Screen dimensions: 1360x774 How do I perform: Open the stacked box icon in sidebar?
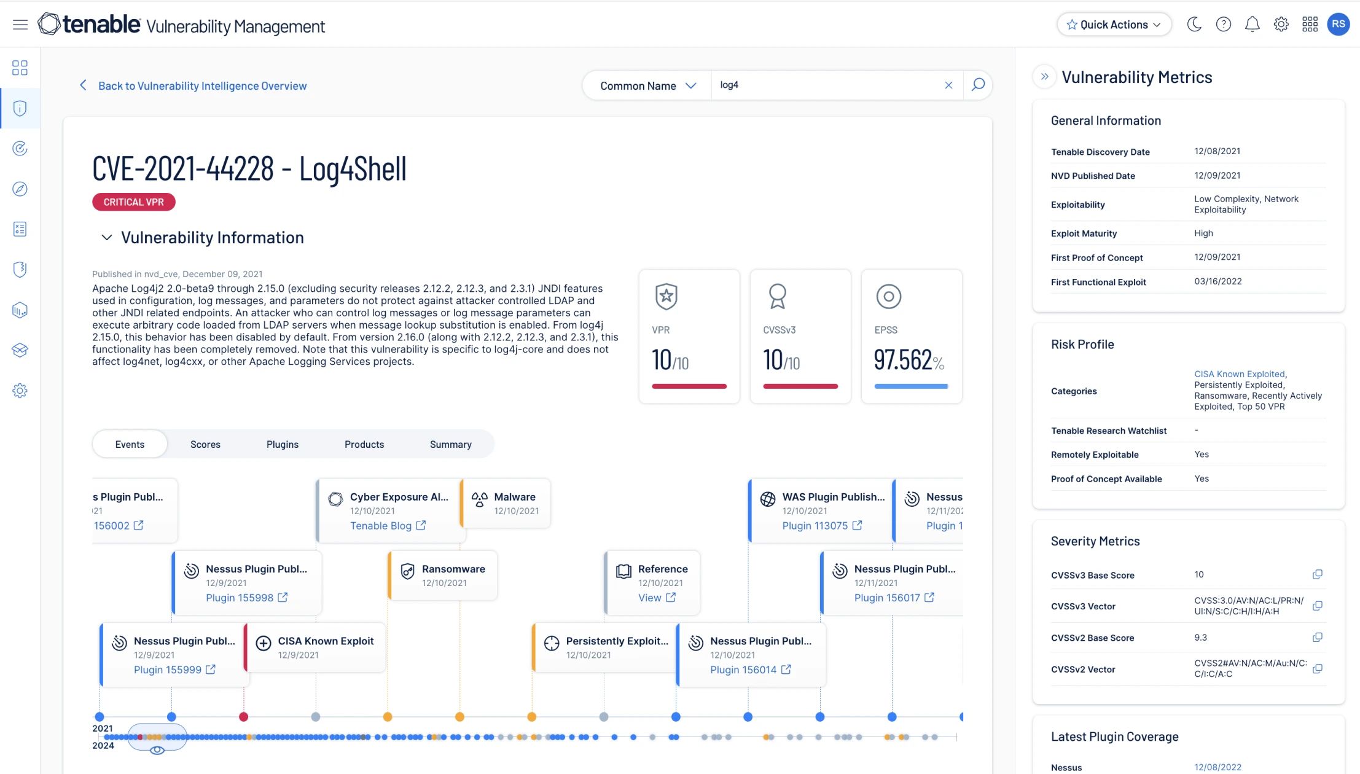click(x=20, y=350)
